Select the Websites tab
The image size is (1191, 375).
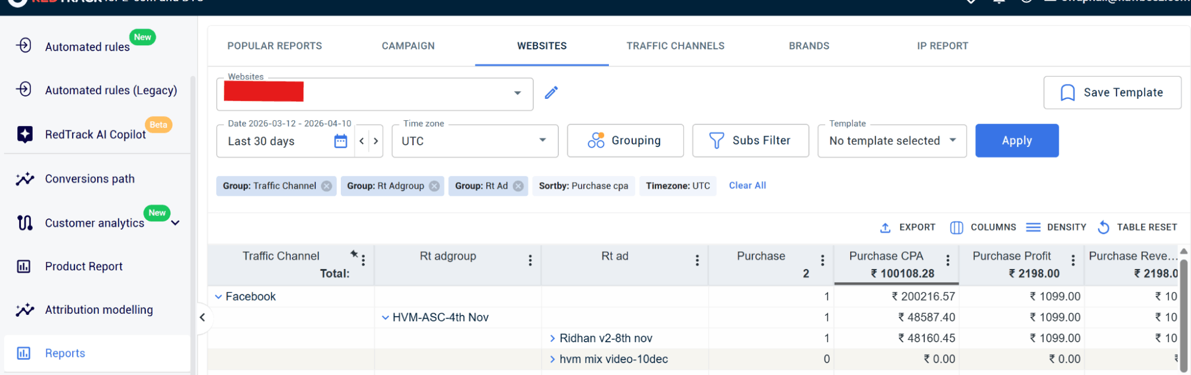[542, 46]
